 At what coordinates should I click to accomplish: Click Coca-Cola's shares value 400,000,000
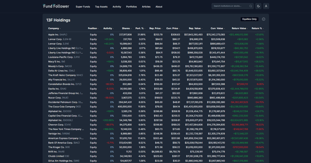[x=125, y=107]
